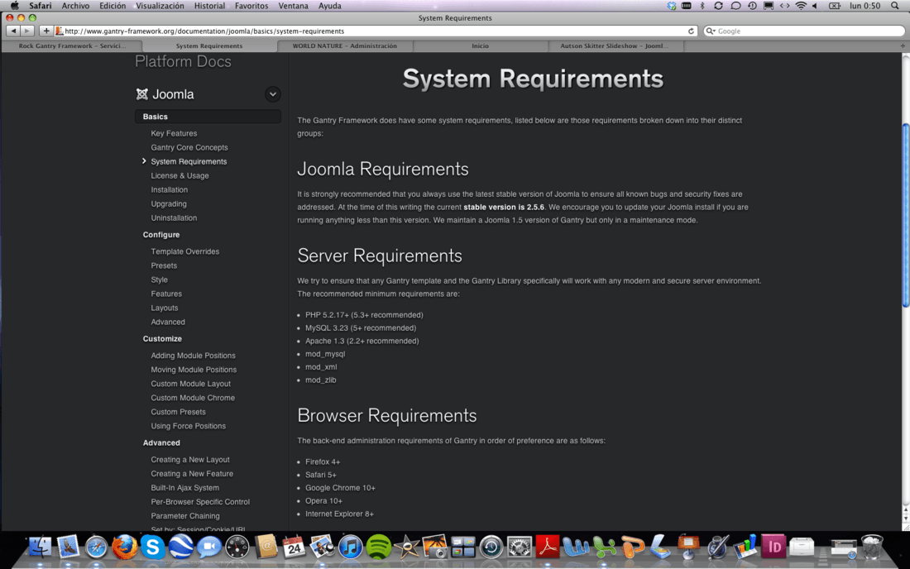Screen dimensions: 910x569
Task: Open Per-Browser Specific Control link
Action: point(200,502)
